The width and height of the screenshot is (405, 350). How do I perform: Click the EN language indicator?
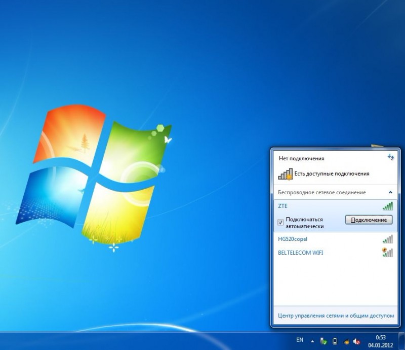coord(300,340)
